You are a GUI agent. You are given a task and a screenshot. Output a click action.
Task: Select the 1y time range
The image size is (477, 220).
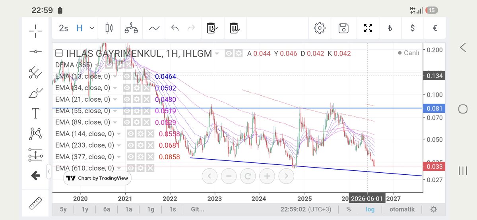tap(85, 209)
